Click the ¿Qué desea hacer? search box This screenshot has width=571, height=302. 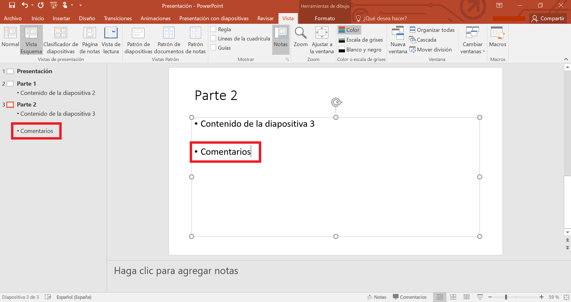[x=382, y=18]
